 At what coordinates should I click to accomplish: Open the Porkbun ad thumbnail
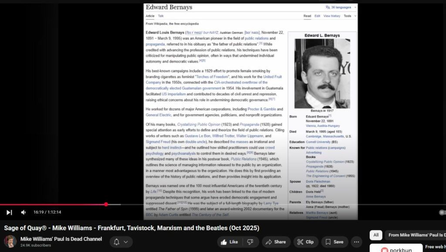[x=395, y=249]
